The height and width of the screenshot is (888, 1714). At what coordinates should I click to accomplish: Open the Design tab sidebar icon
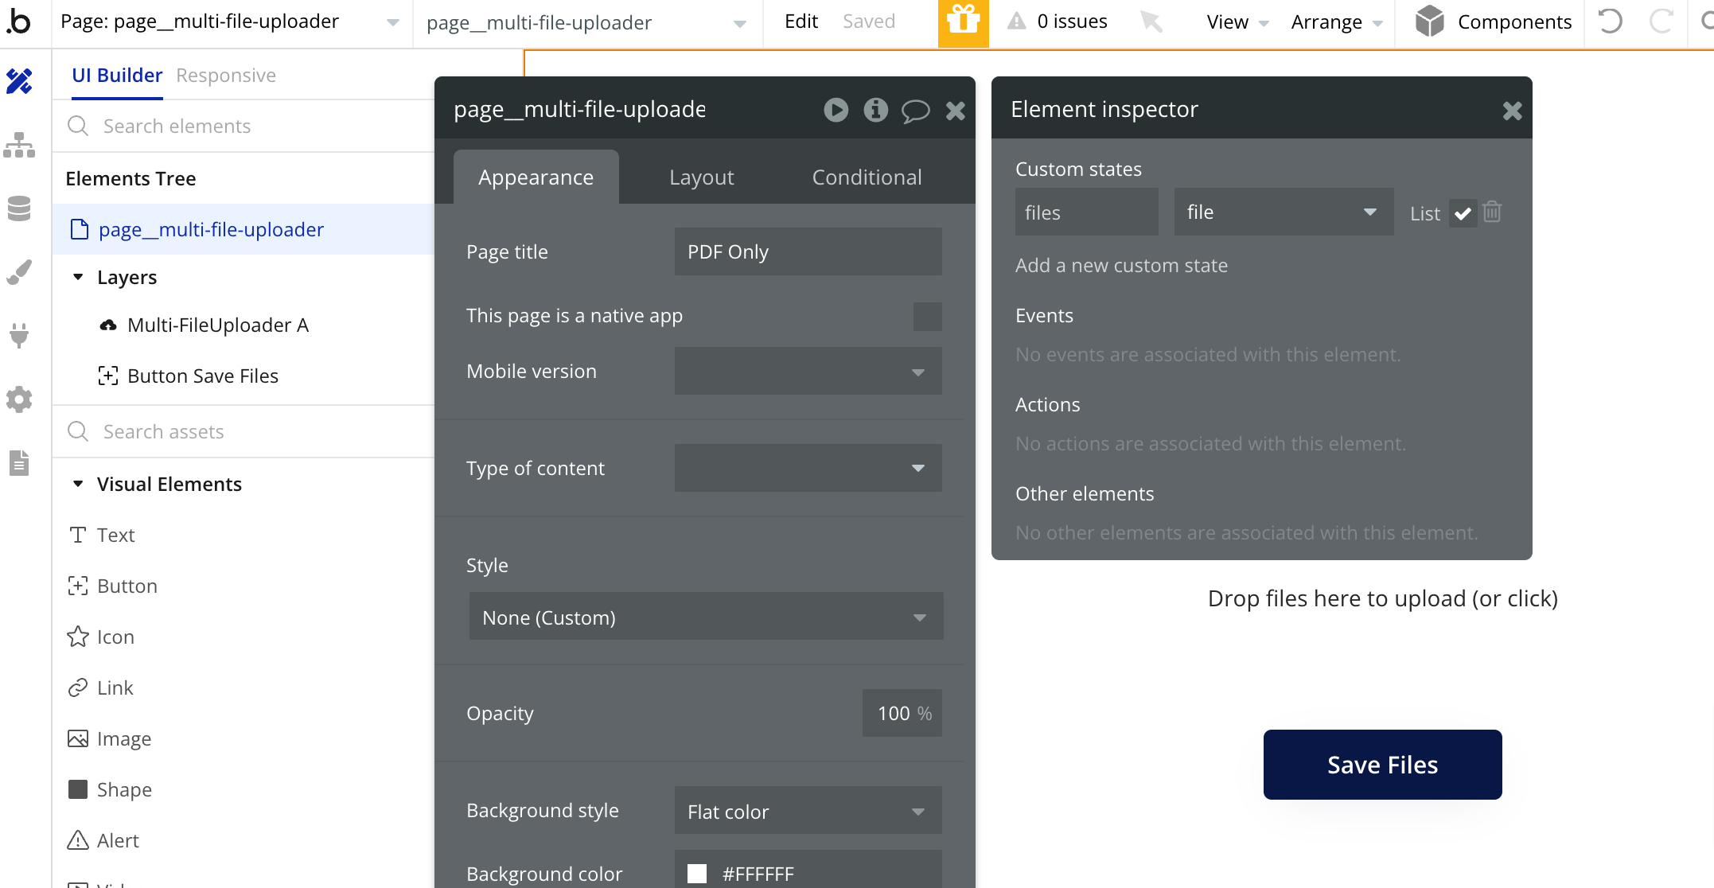point(19,81)
